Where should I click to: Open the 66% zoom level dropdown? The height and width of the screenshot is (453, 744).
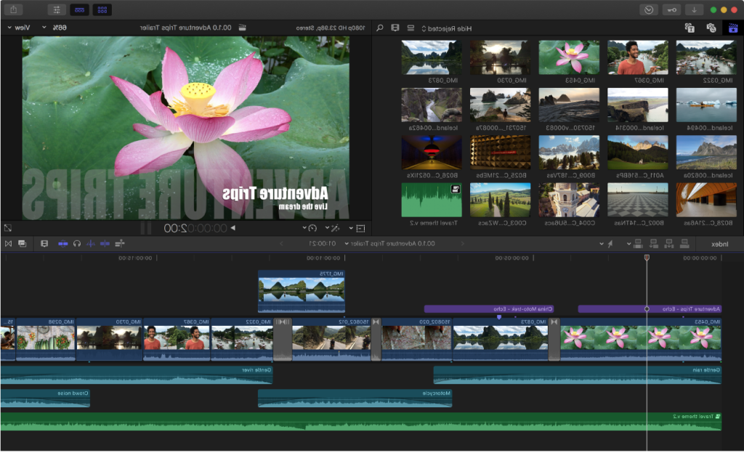click(60, 26)
